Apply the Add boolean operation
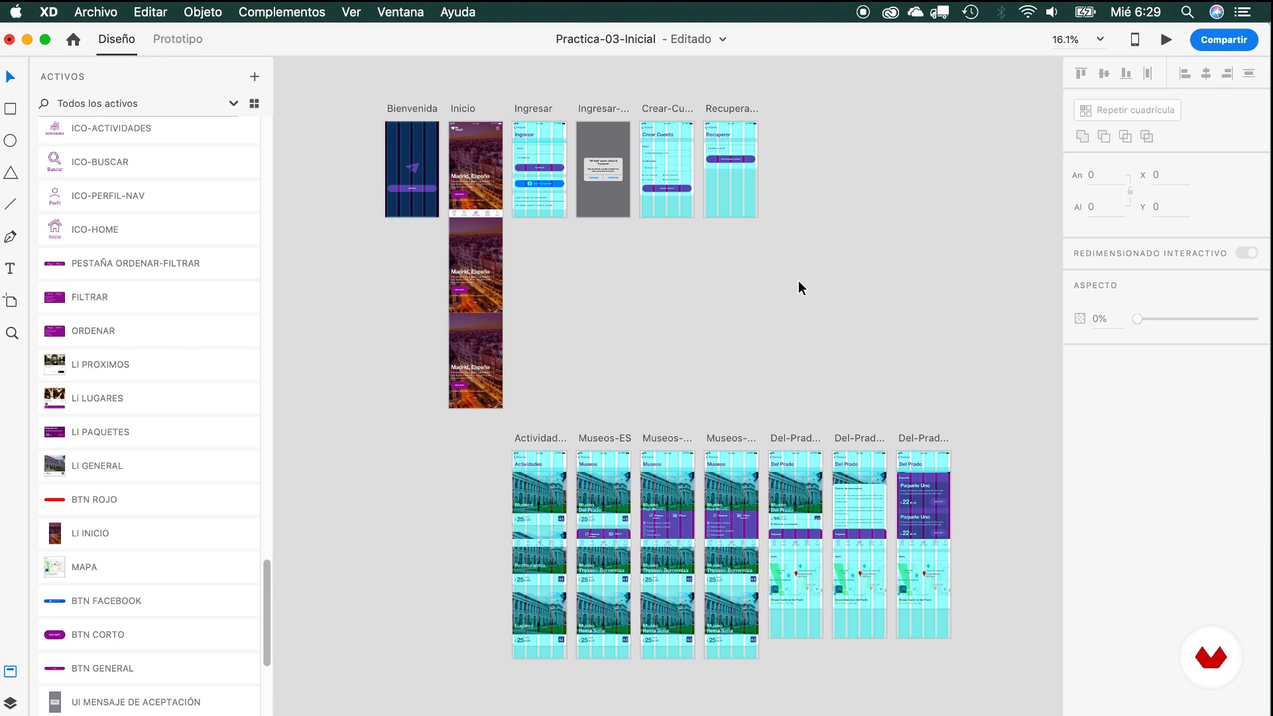 1083,137
